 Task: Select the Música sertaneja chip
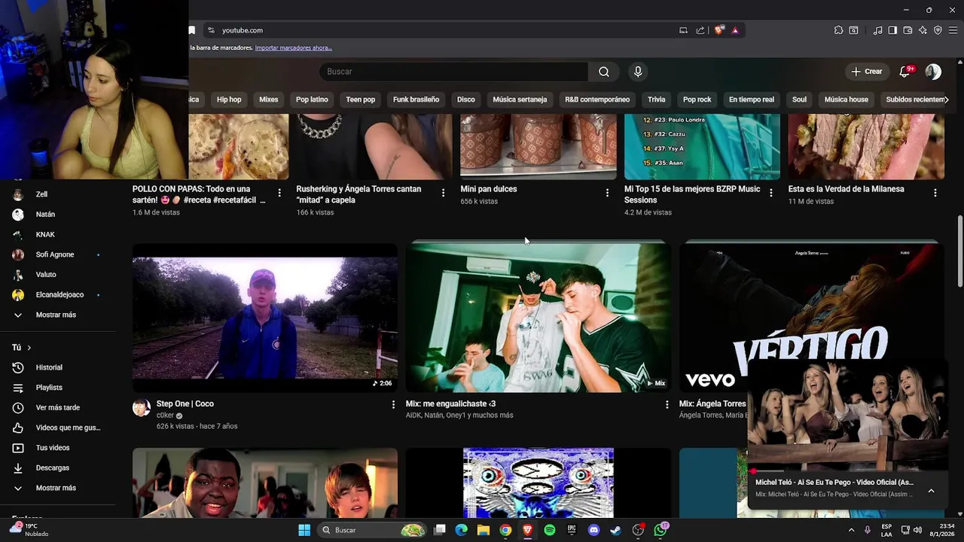pyautogui.click(x=520, y=99)
